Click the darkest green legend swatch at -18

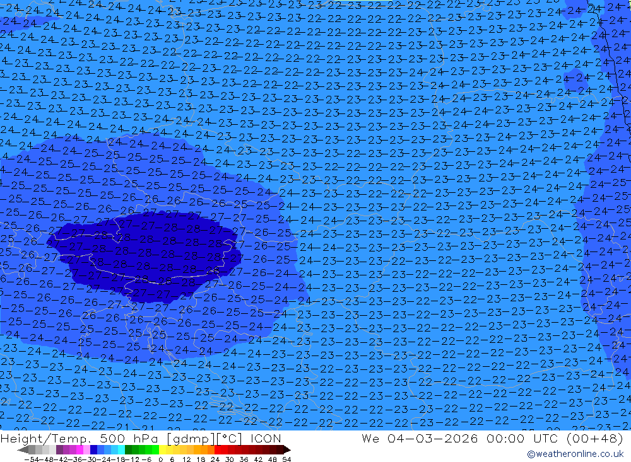[128, 449]
